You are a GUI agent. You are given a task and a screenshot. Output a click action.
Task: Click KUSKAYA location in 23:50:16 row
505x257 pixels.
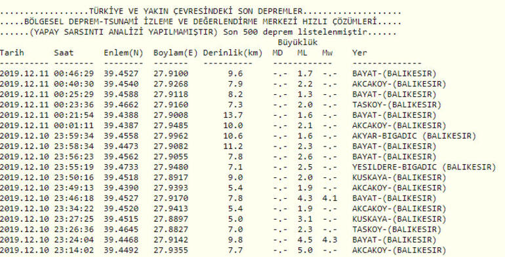(x=399, y=178)
